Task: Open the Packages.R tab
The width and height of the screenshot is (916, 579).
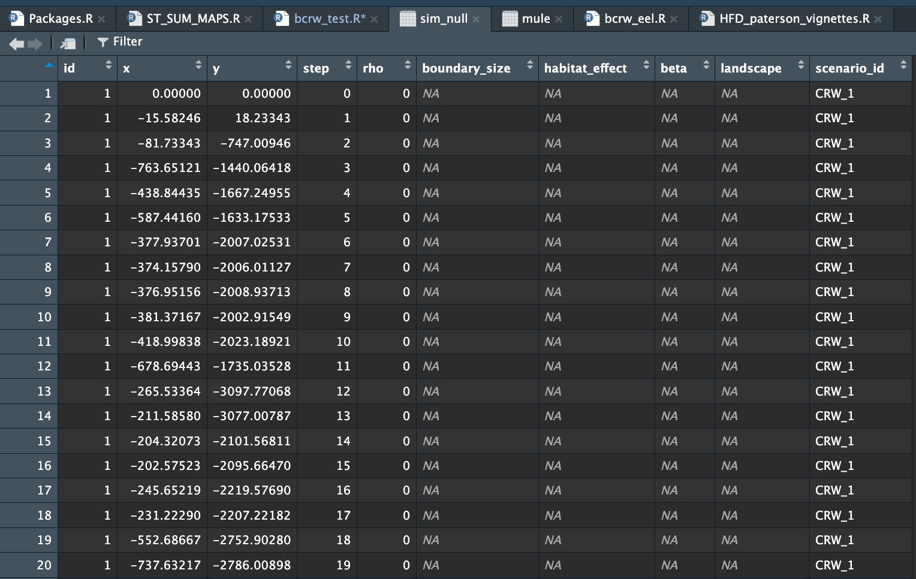Action: pos(61,19)
